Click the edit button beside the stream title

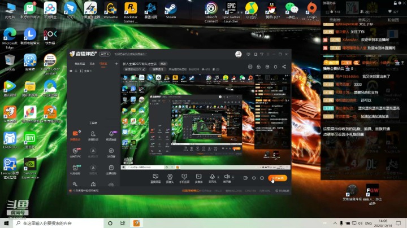pyautogui.click(x=163, y=64)
